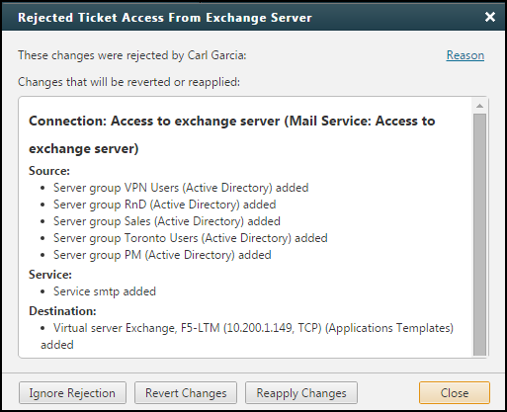Click the Source label
The image size is (507, 412).
pyautogui.click(x=49, y=171)
